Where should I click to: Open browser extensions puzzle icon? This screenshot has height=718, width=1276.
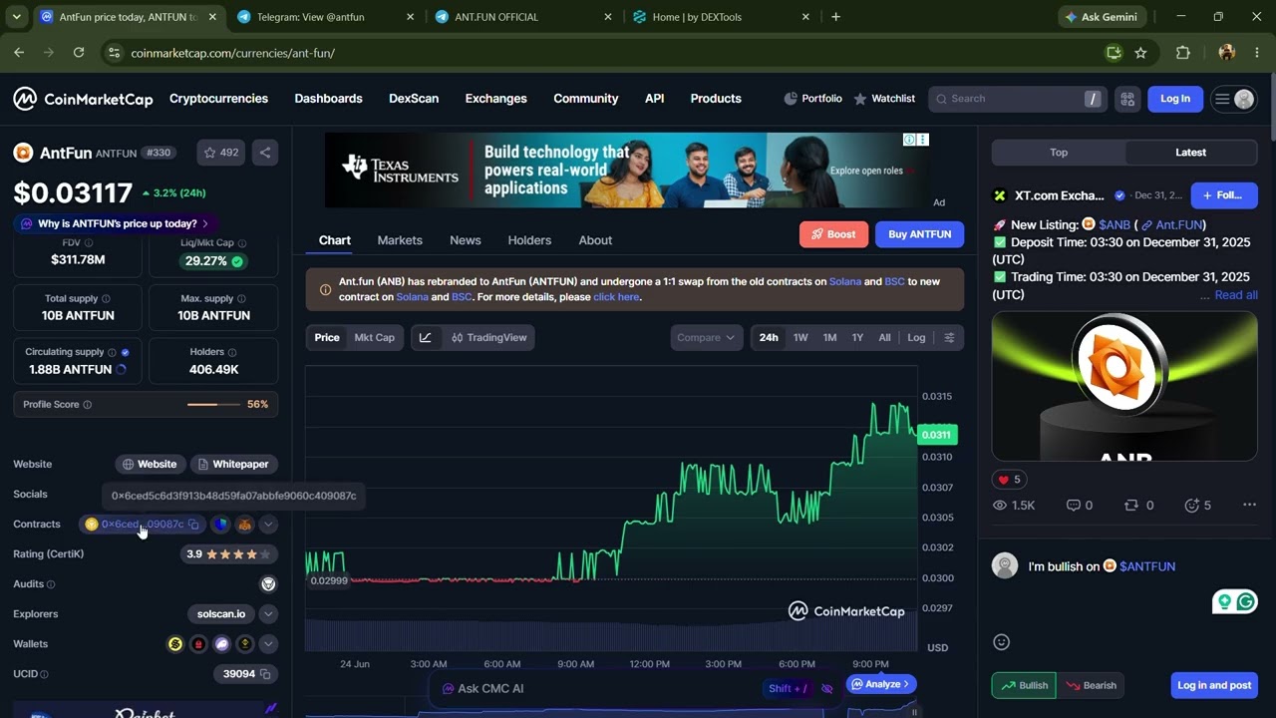pyautogui.click(x=1183, y=53)
